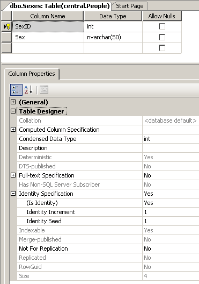Select the Size property
Image resolution: width=199 pixels, height=284 pixels.
(x=79, y=276)
